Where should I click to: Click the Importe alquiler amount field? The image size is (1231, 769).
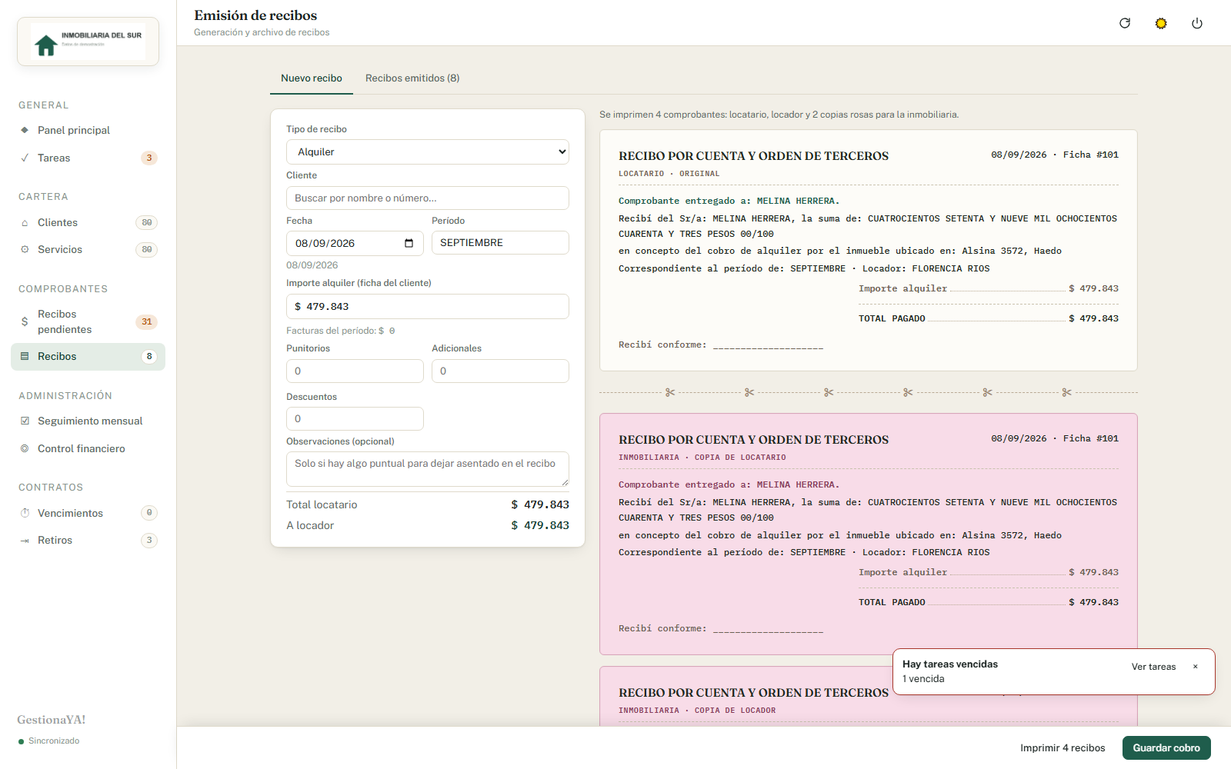[428, 306]
